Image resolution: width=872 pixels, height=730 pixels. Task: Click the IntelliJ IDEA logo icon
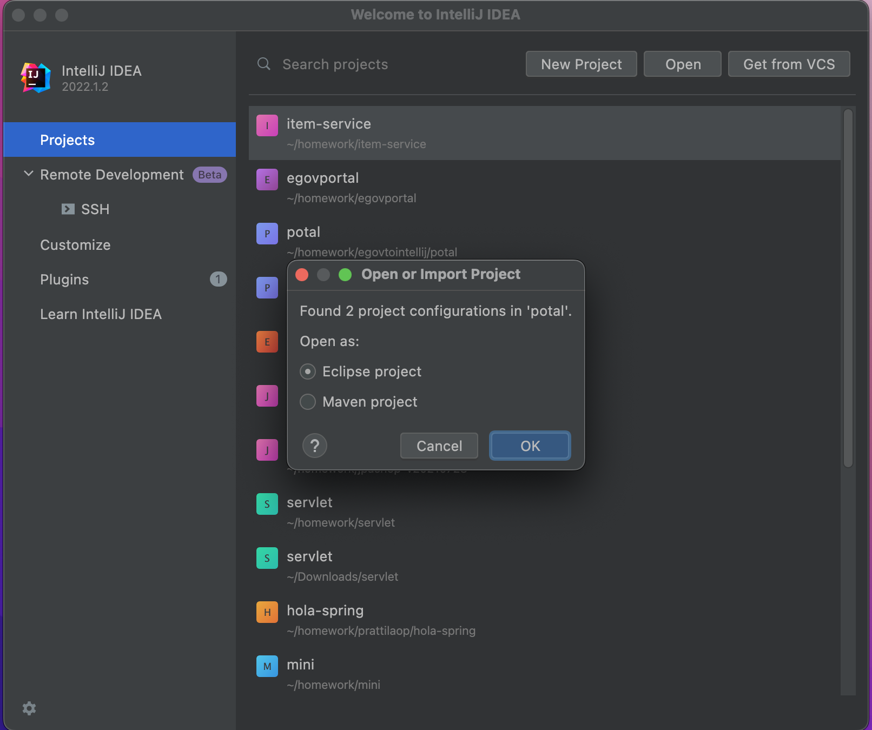coord(36,78)
